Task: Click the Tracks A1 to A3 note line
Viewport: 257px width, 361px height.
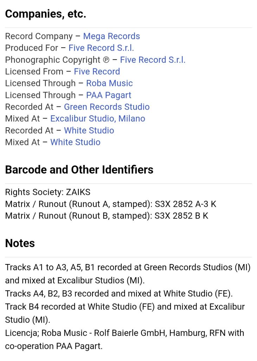Action: click(x=128, y=274)
